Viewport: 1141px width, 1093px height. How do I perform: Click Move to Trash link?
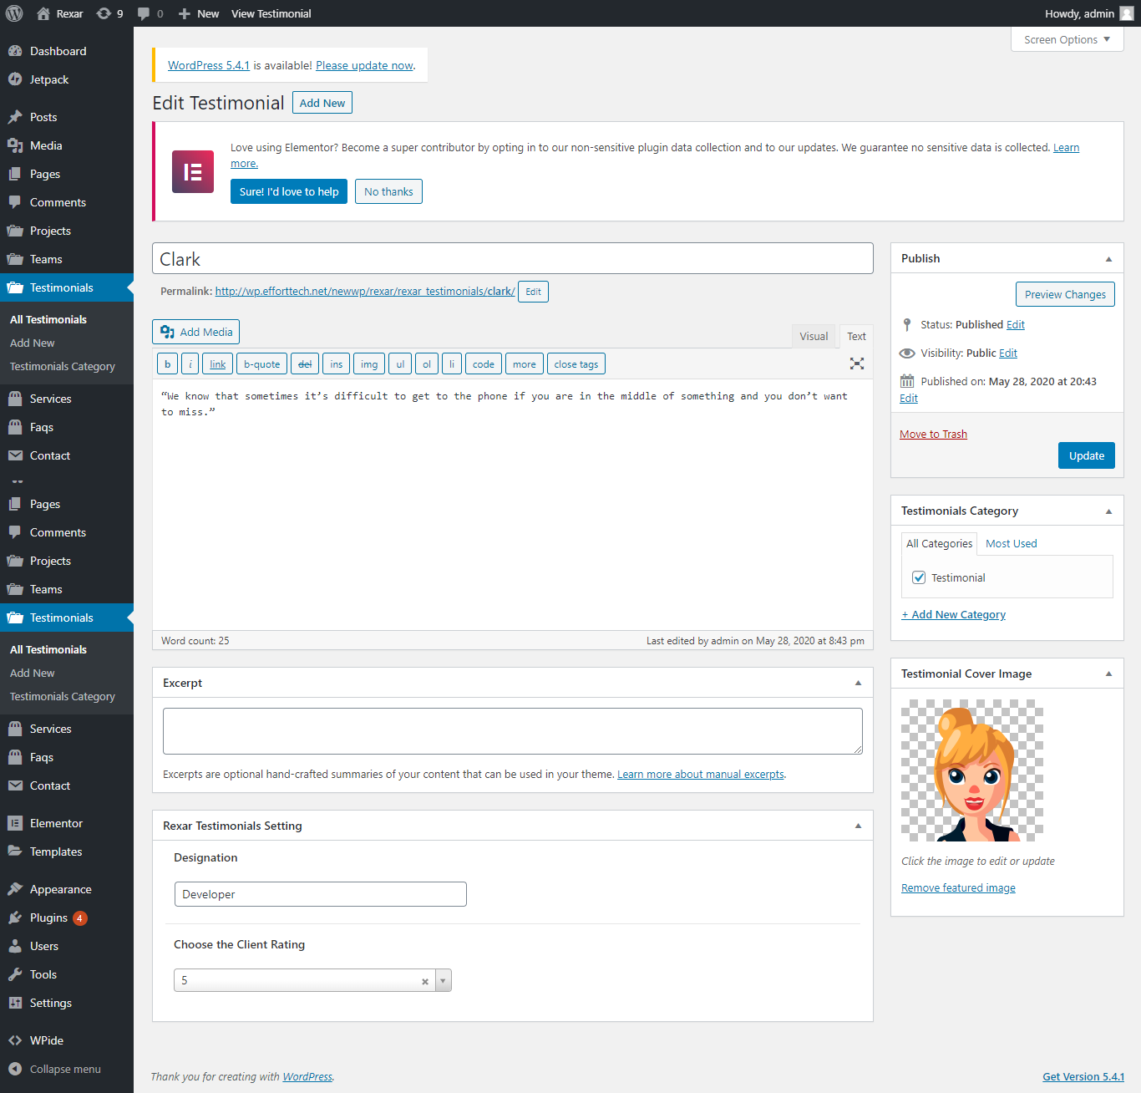tap(933, 434)
